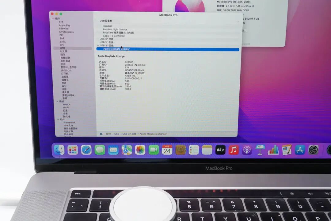Open the Photos app in Dock
Screen dimensions: 331x221
(x=140, y=150)
